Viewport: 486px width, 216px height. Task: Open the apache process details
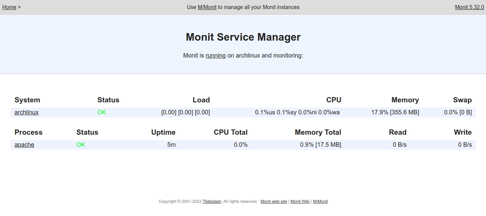pos(24,145)
